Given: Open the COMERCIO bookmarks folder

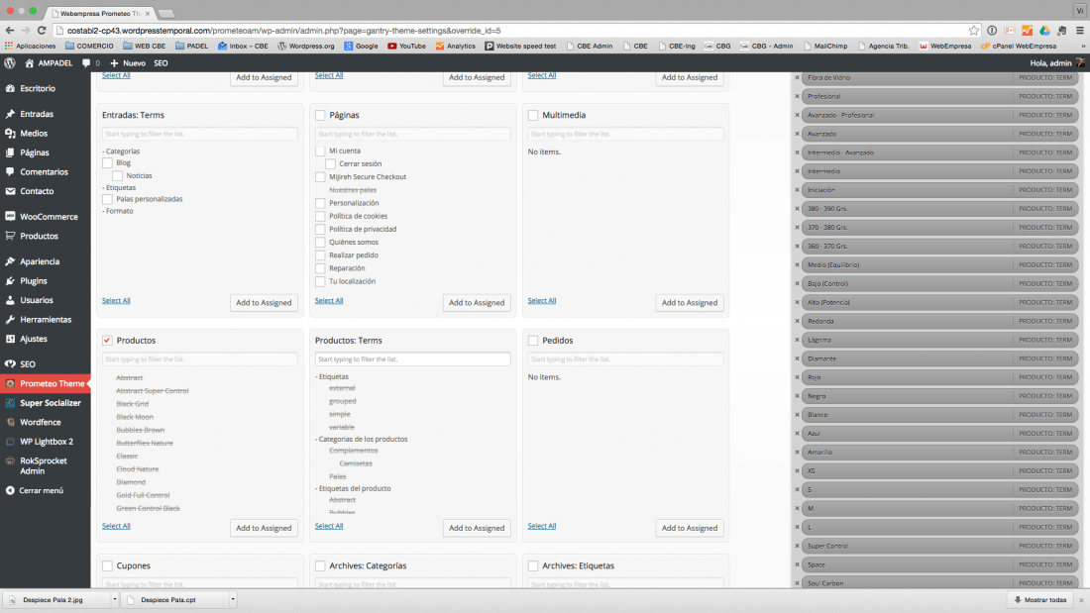Looking at the screenshot, I should [x=89, y=46].
